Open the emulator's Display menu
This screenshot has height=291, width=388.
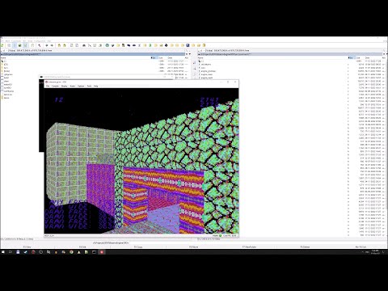pos(64,86)
